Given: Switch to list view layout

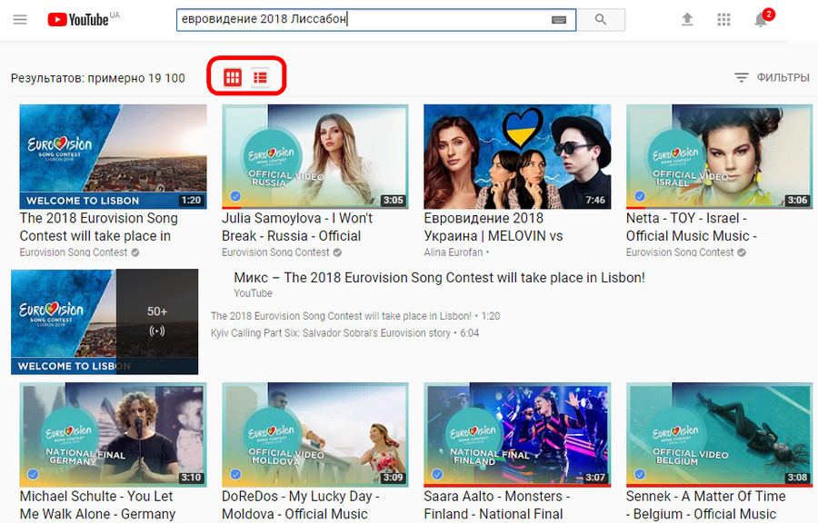Looking at the screenshot, I should 260,77.
